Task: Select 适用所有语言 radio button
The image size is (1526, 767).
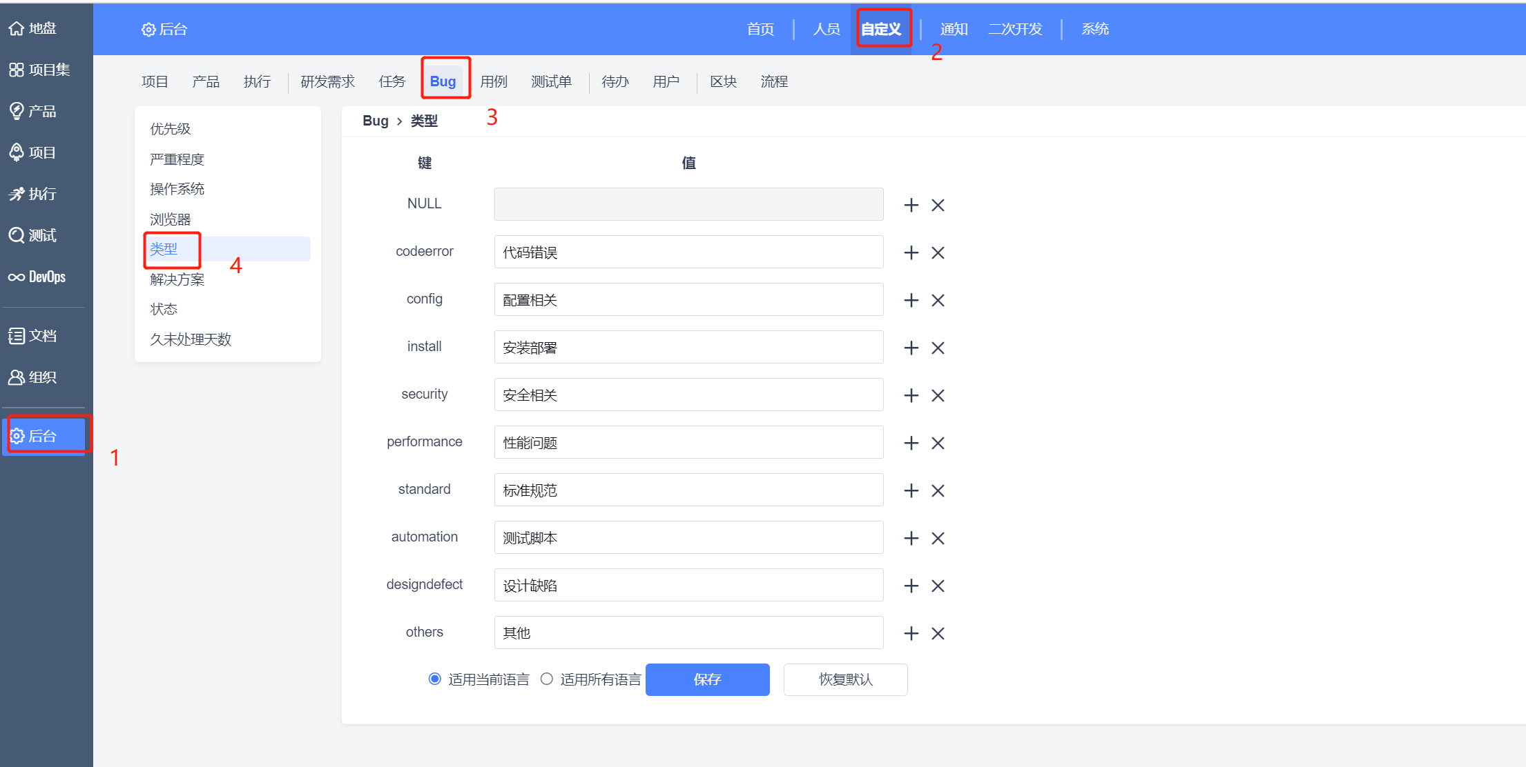Action: (547, 679)
